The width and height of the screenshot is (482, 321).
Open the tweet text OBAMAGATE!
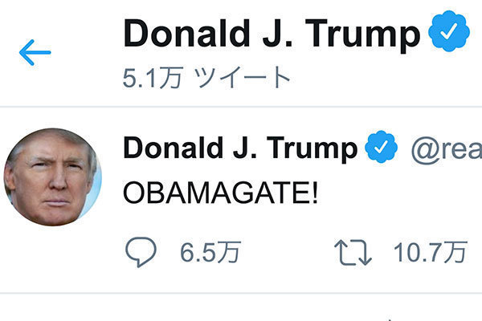click(x=220, y=193)
